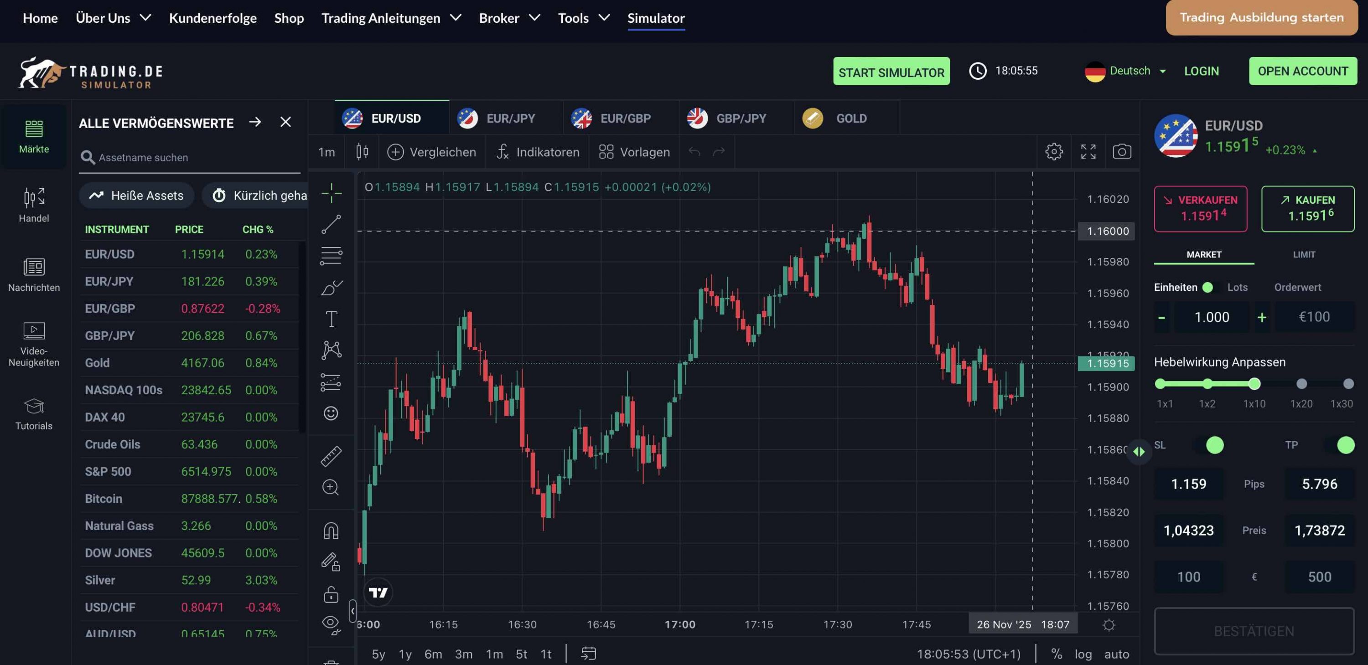The width and height of the screenshot is (1368, 665).
Task: Open the Märkte sidebar panel
Action: 34,137
